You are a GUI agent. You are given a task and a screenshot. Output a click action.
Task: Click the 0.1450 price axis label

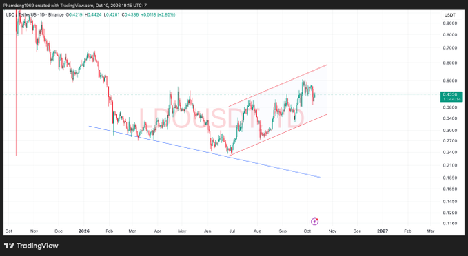click(450, 202)
